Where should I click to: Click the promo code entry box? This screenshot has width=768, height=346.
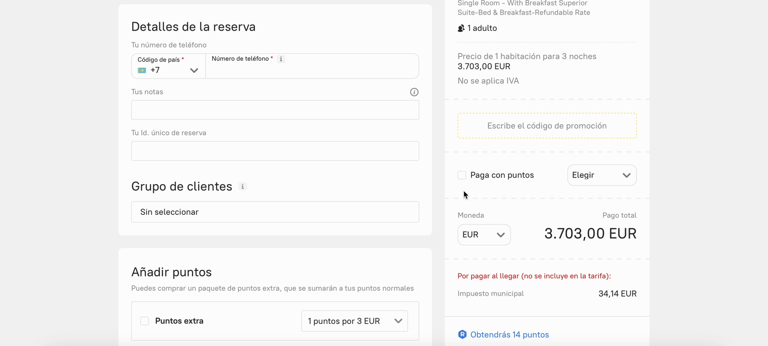(547, 126)
